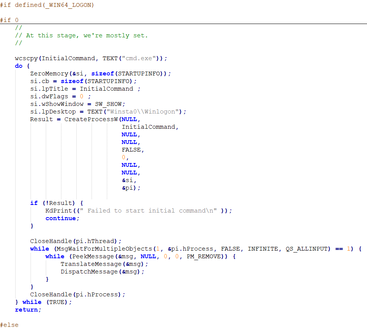Click the '#if 0' preprocessor line
The image size is (367, 331).
(9, 20)
